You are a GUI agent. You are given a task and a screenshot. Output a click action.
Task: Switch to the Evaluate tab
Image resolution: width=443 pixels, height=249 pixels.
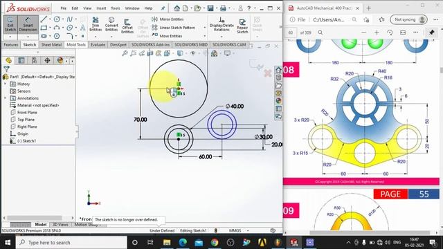point(98,44)
